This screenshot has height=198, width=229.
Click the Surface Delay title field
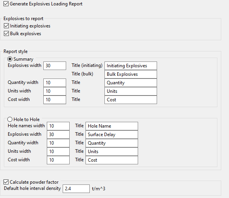pos(112,135)
